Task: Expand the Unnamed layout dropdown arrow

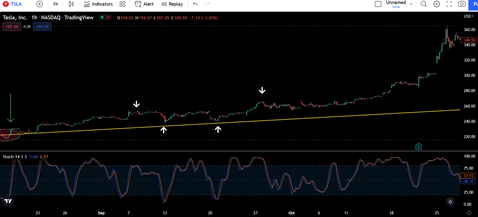Action: (x=411, y=4)
